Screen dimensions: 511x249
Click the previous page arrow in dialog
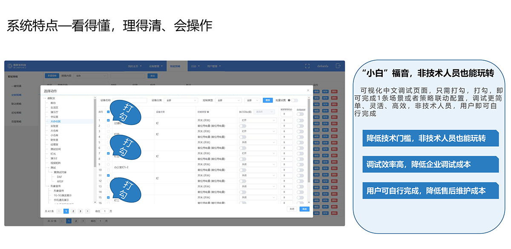(59, 211)
